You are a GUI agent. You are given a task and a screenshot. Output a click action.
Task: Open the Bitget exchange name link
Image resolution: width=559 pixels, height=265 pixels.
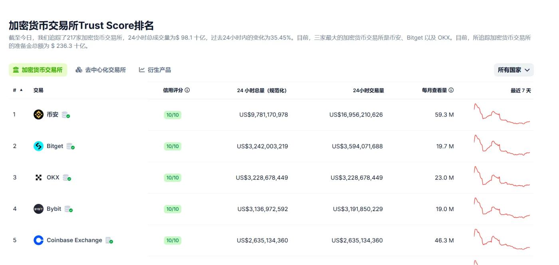(x=55, y=146)
